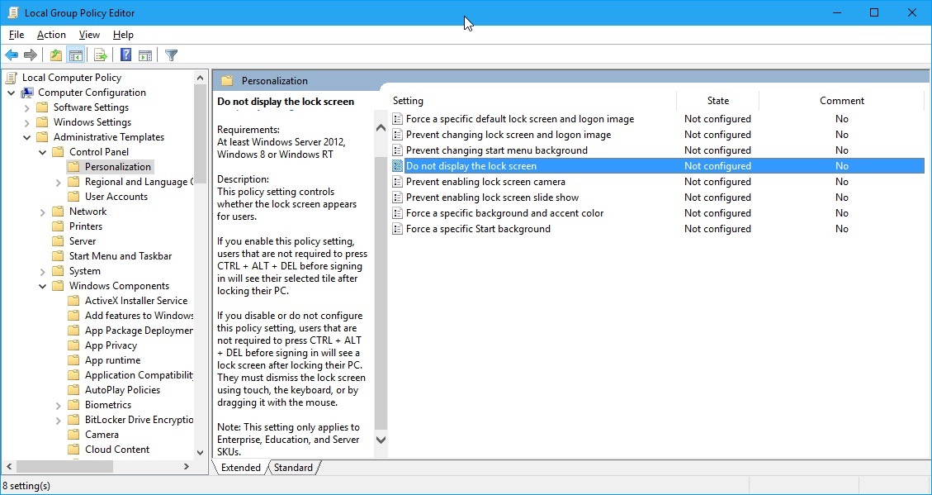932x495 pixels.
Task: Click the View menu
Action: pos(88,35)
